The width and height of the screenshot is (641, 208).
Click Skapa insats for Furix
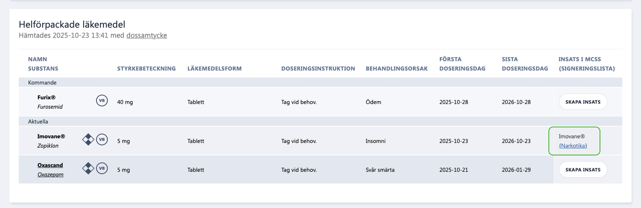click(583, 102)
